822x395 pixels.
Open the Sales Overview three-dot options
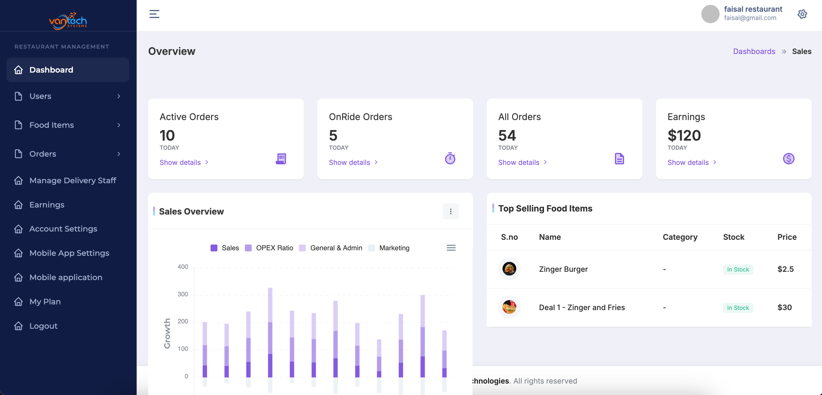coord(450,212)
